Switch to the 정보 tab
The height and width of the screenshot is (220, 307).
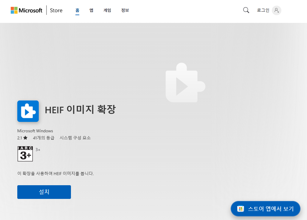pyautogui.click(x=125, y=10)
